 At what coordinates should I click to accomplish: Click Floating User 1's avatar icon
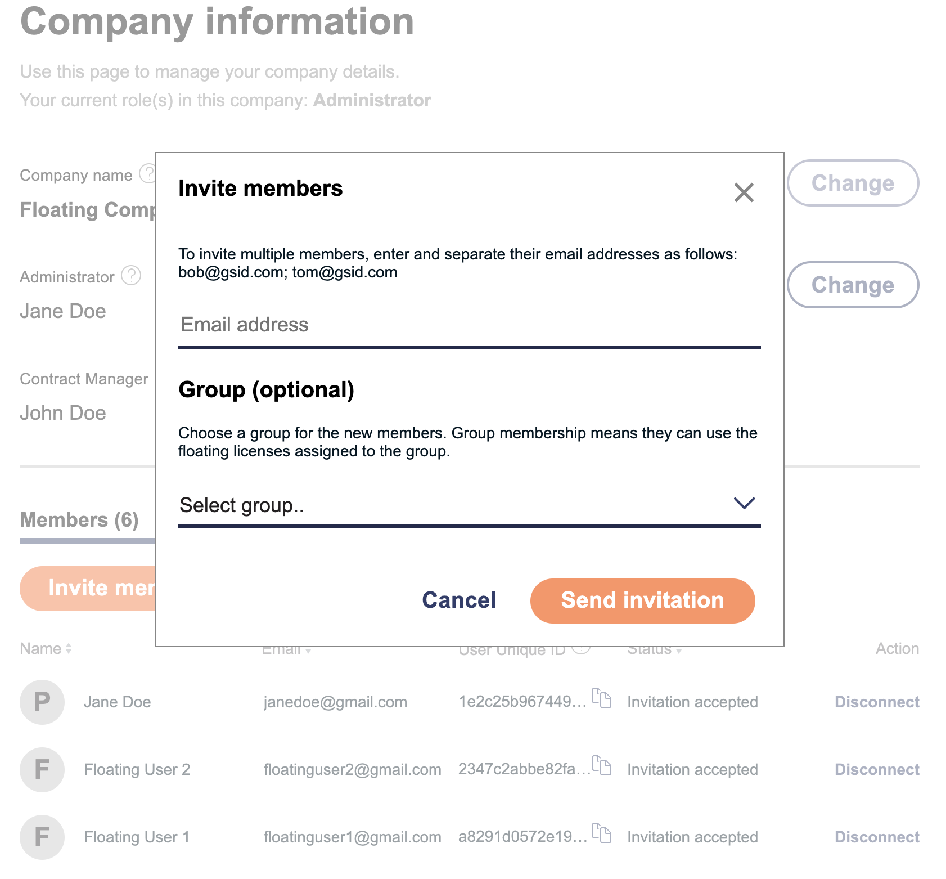[42, 837]
